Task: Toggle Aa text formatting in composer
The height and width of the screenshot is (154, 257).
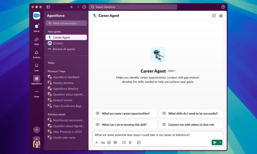Action: coord(103,143)
